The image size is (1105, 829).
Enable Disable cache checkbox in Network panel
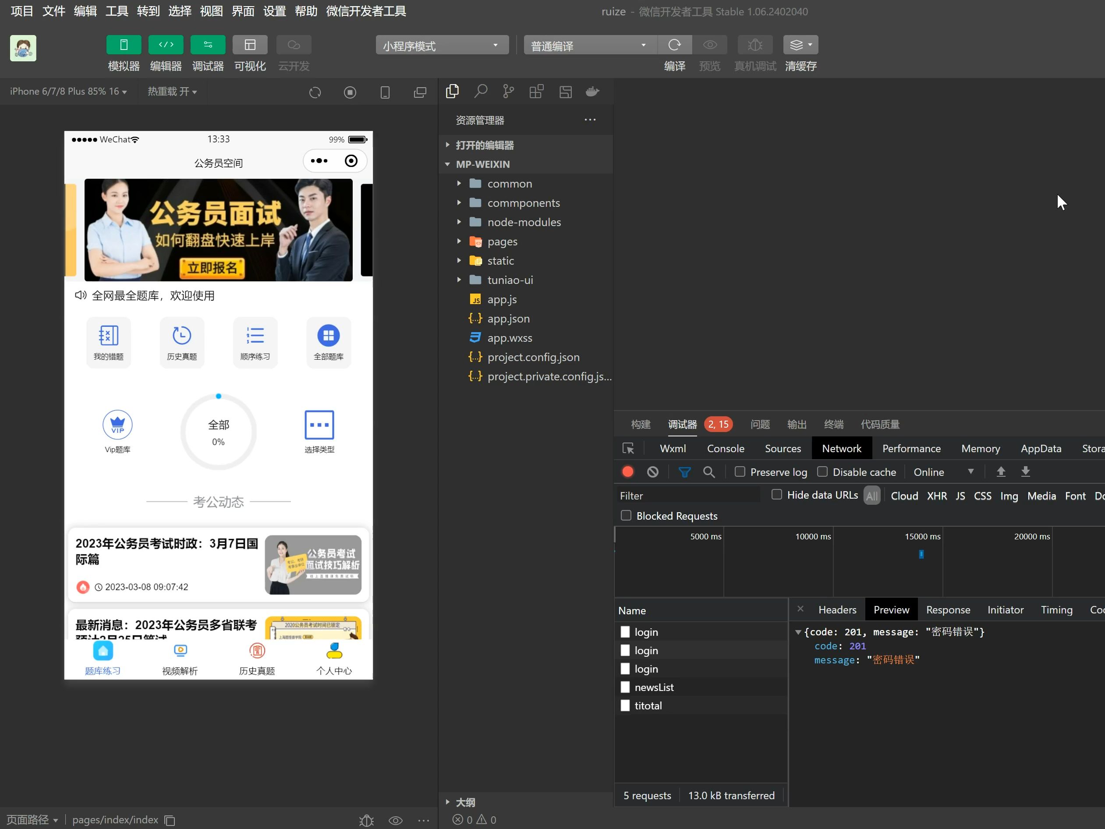(822, 471)
